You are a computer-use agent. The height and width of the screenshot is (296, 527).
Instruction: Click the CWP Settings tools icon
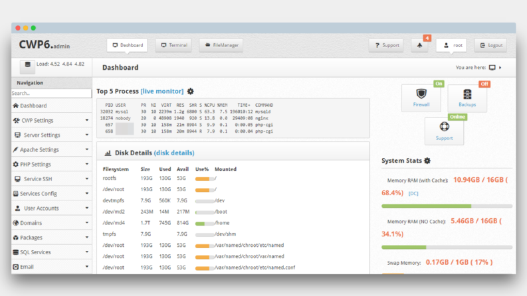(x=17, y=121)
